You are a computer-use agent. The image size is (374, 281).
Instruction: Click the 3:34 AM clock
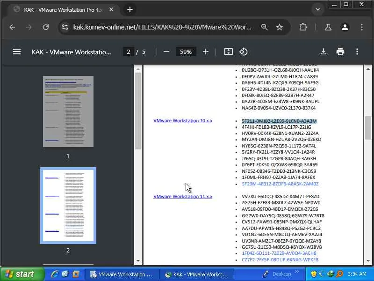pos(357,274)
